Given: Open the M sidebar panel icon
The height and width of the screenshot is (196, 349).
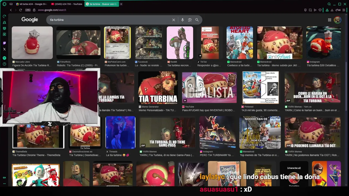Looking at the screenshot, I should (x=4, y=34).
